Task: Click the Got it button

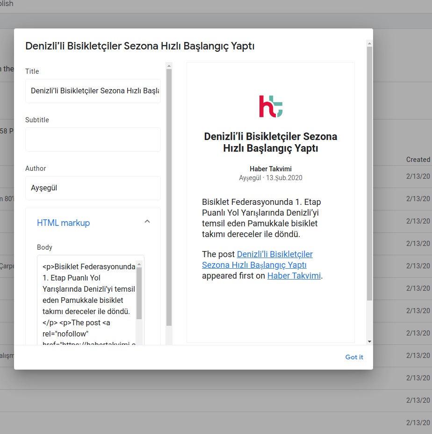Action: 354,357
